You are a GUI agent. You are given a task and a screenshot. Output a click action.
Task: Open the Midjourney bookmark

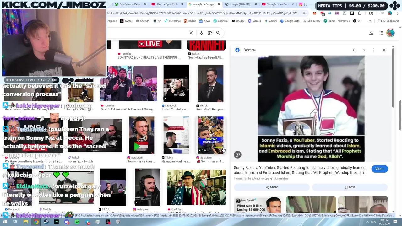[312, 21]
